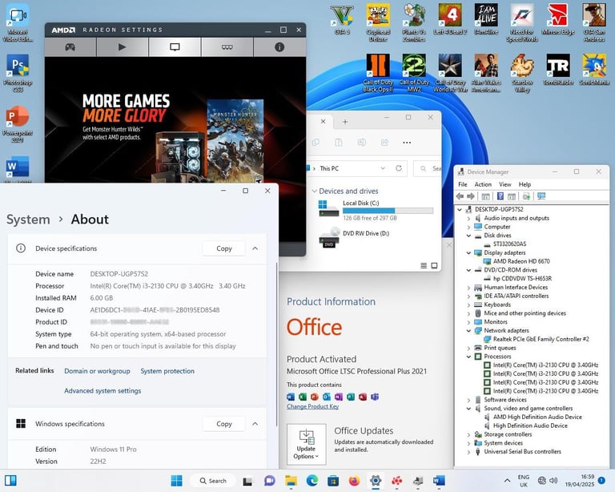Click the help icon in Device Manager toolbar
The height and width of the screenshot is (492, 615).
[500, 196]
